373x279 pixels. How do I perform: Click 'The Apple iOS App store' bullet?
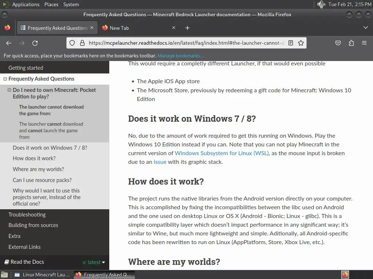click(x=168, y=81)
